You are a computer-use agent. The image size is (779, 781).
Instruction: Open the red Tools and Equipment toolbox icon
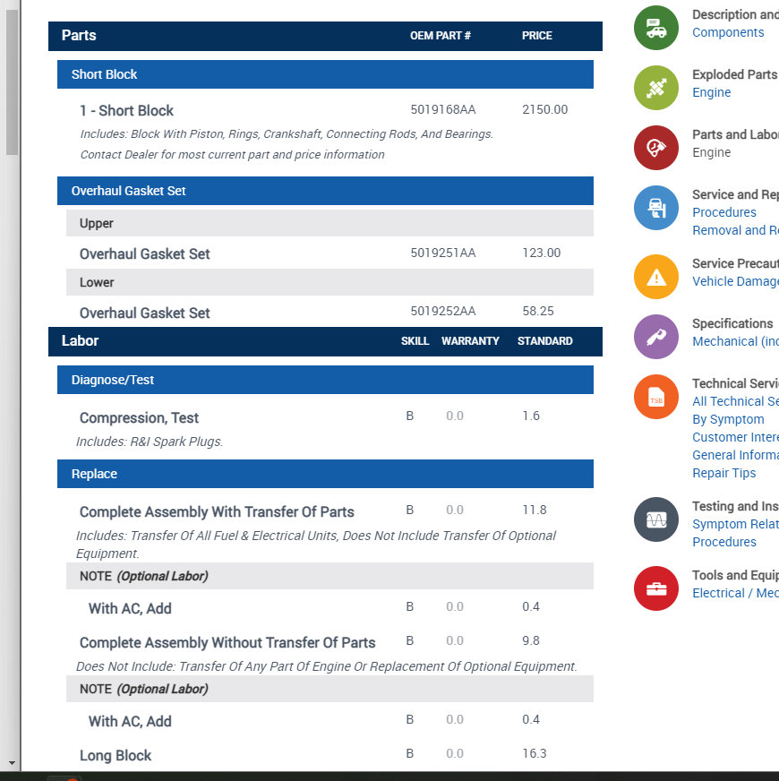click(x=656, y=588)
